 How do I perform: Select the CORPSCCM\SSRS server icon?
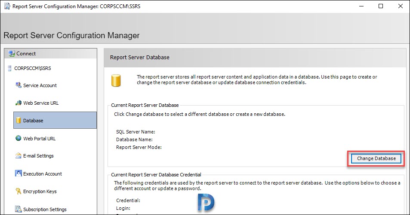tap(9, 68)
